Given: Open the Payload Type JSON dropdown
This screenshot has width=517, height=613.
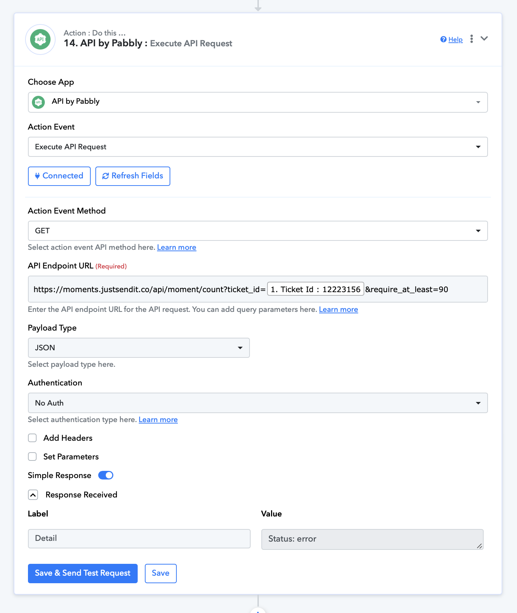Looking at the screenshot, I should pyautogui.click(x=139, y=348).
